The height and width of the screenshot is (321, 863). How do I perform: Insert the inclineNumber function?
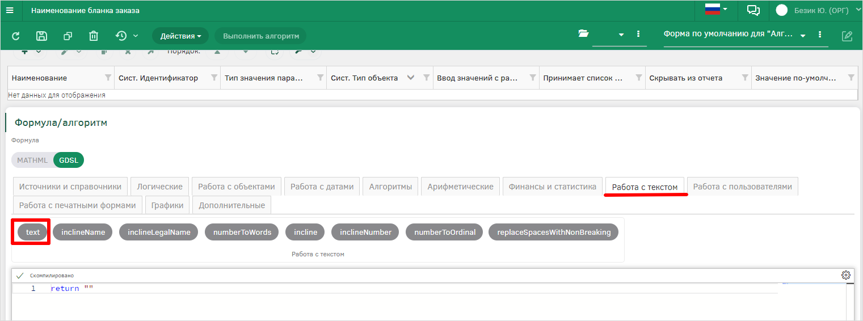[x=365, y=232]
